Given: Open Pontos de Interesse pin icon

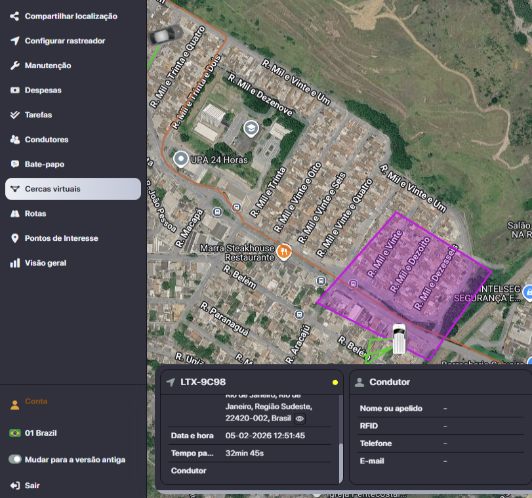Looking at the screenshot, I should (x=15, y=238).
